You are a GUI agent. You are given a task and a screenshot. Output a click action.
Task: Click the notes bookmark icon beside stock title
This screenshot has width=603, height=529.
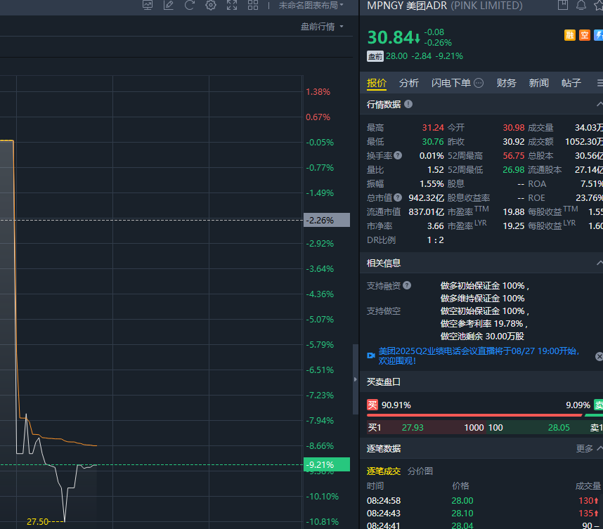pos(563,5)
